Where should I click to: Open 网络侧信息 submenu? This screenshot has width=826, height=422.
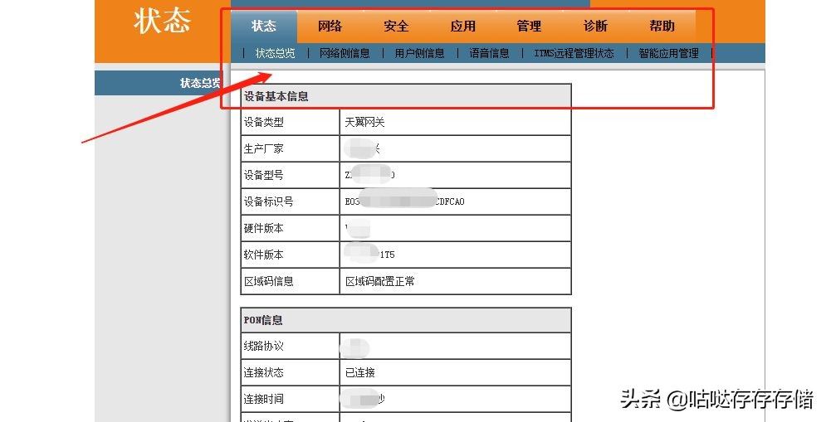345,53
